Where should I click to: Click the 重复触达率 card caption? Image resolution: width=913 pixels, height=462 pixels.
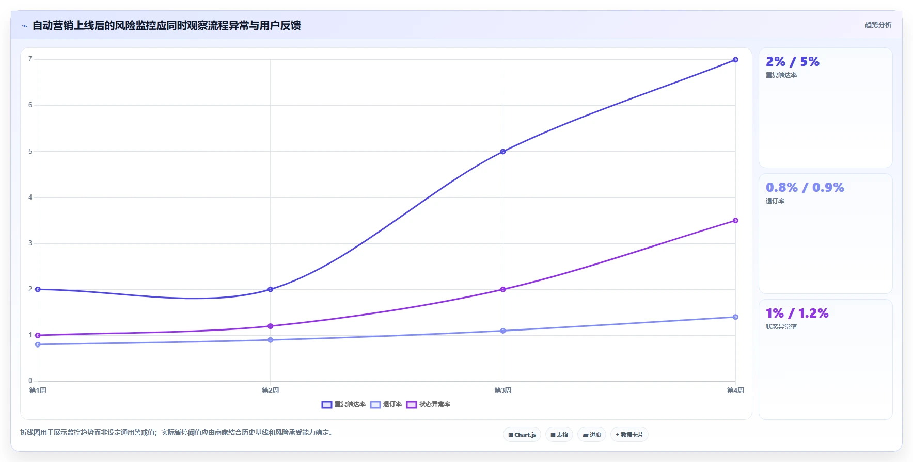[x=781, y=75]
